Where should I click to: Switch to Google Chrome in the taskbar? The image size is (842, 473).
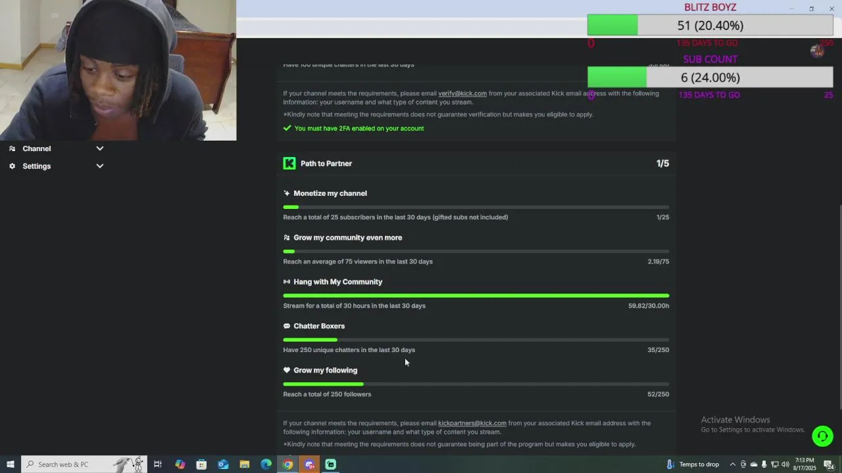coord(288,464)
